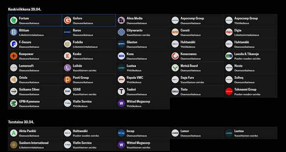Open Luotea Vuosittainen osinko card
286x152 pixels.
250,133
